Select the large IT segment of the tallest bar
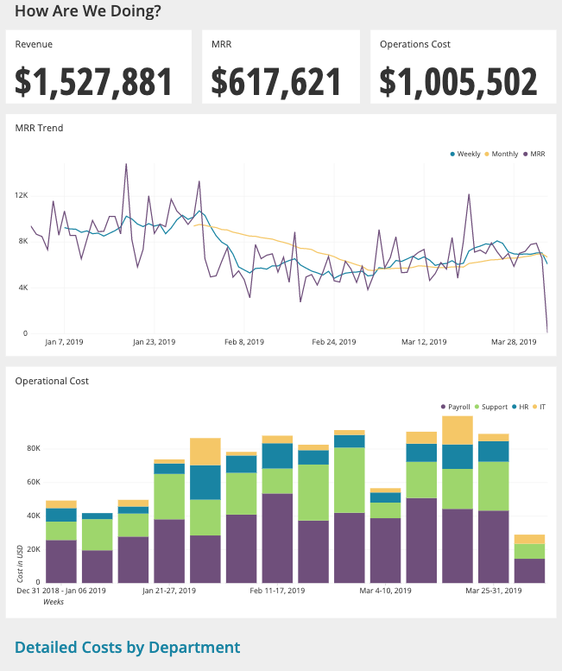562x671 pixels. coord(458,430)
